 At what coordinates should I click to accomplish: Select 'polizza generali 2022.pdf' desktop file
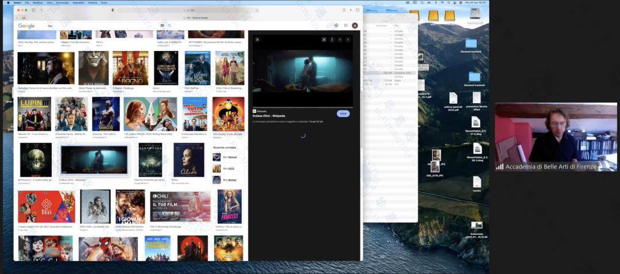[x=453, y=103]
